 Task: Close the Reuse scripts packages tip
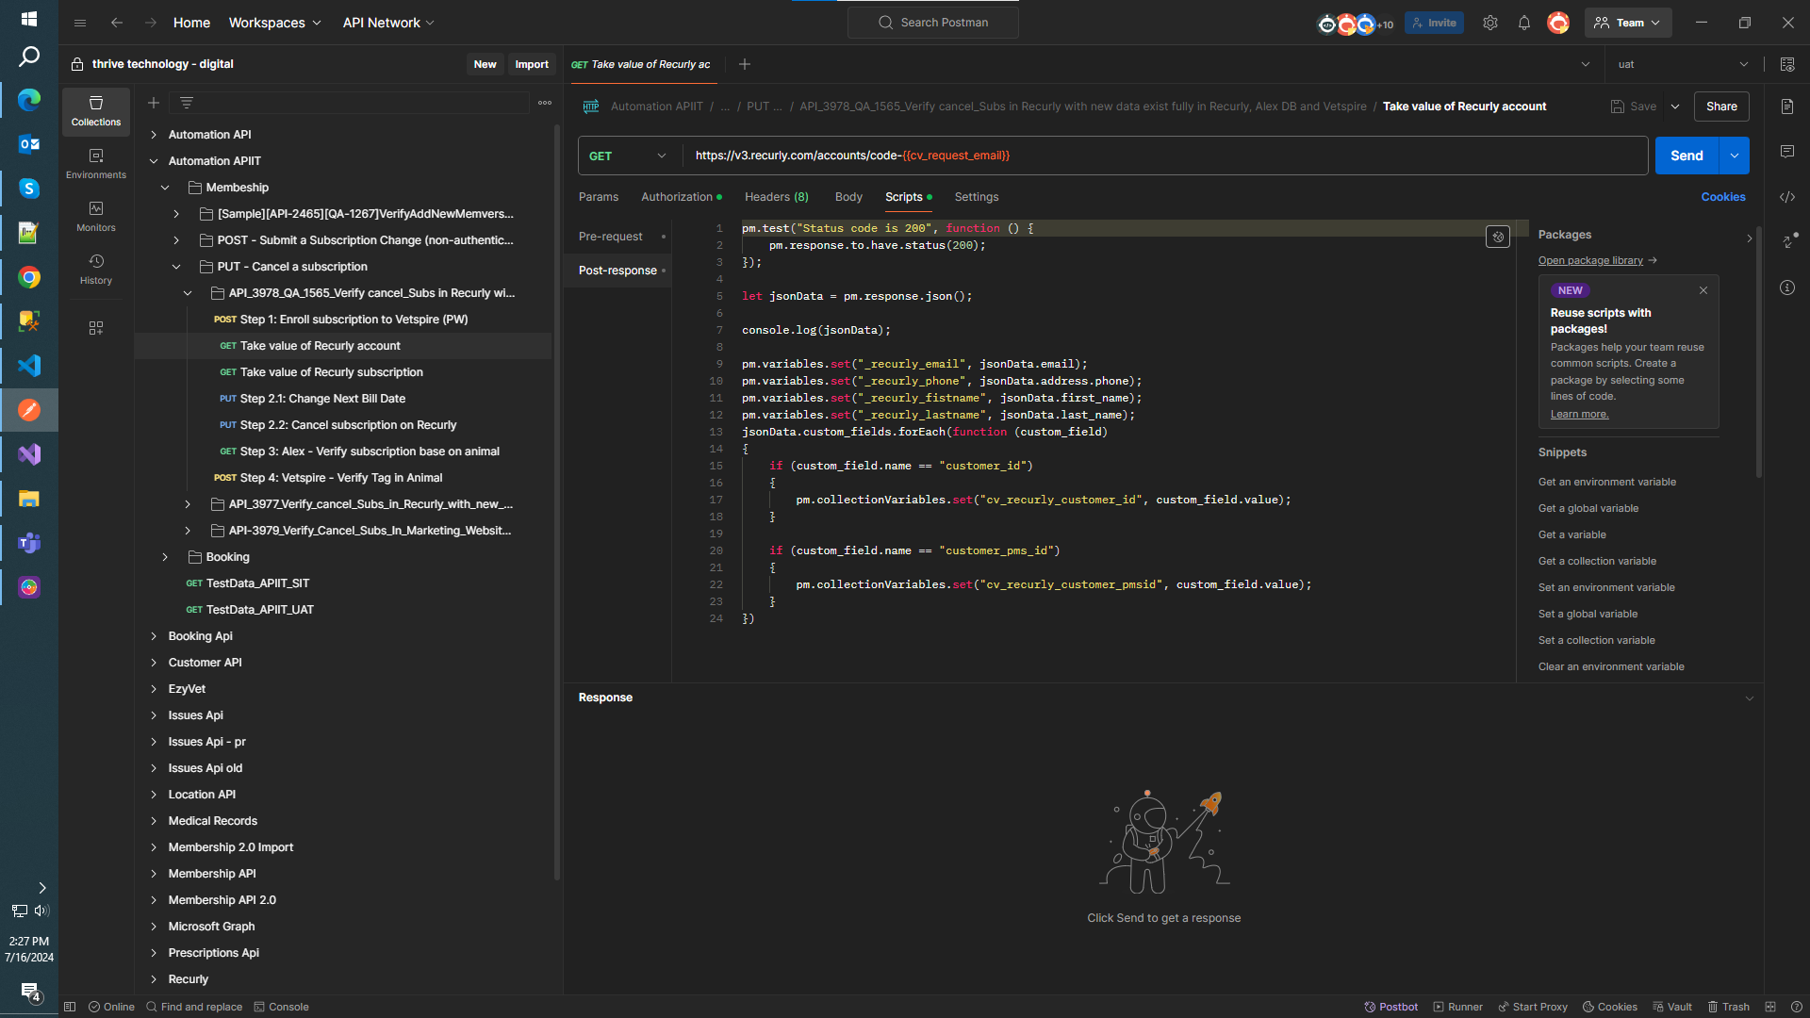tap(1703, 290)
